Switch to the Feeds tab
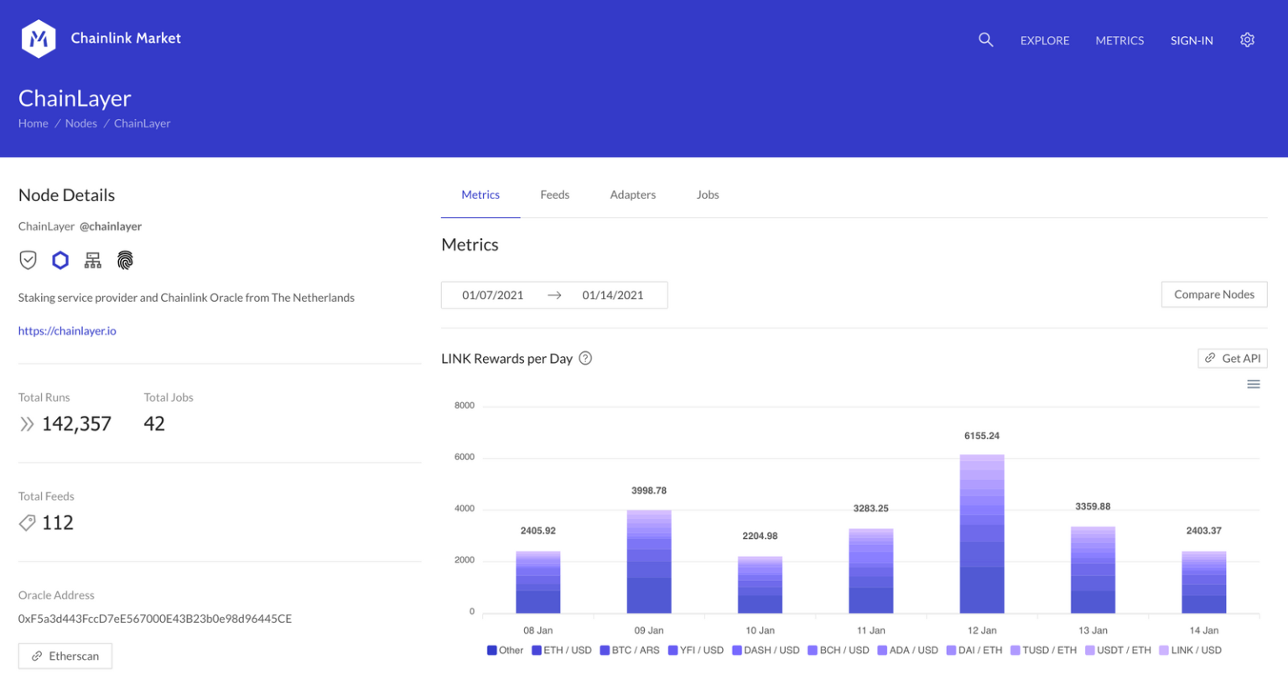The height and width of the screenshot is (679, 1288). click(554, 194)
